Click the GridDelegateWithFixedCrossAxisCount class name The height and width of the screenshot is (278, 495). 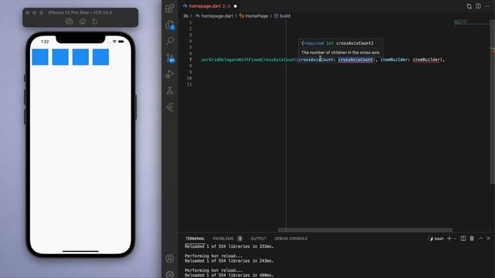click(x=248, y=59)
